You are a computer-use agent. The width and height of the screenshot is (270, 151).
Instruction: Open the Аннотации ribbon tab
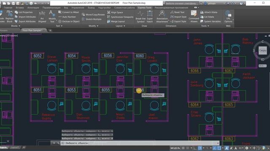click(x=33, y=8)
